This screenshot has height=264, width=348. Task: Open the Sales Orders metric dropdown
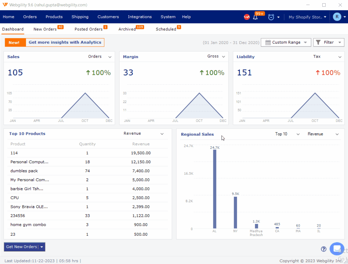pyautogui.click(x=100, y=57)
